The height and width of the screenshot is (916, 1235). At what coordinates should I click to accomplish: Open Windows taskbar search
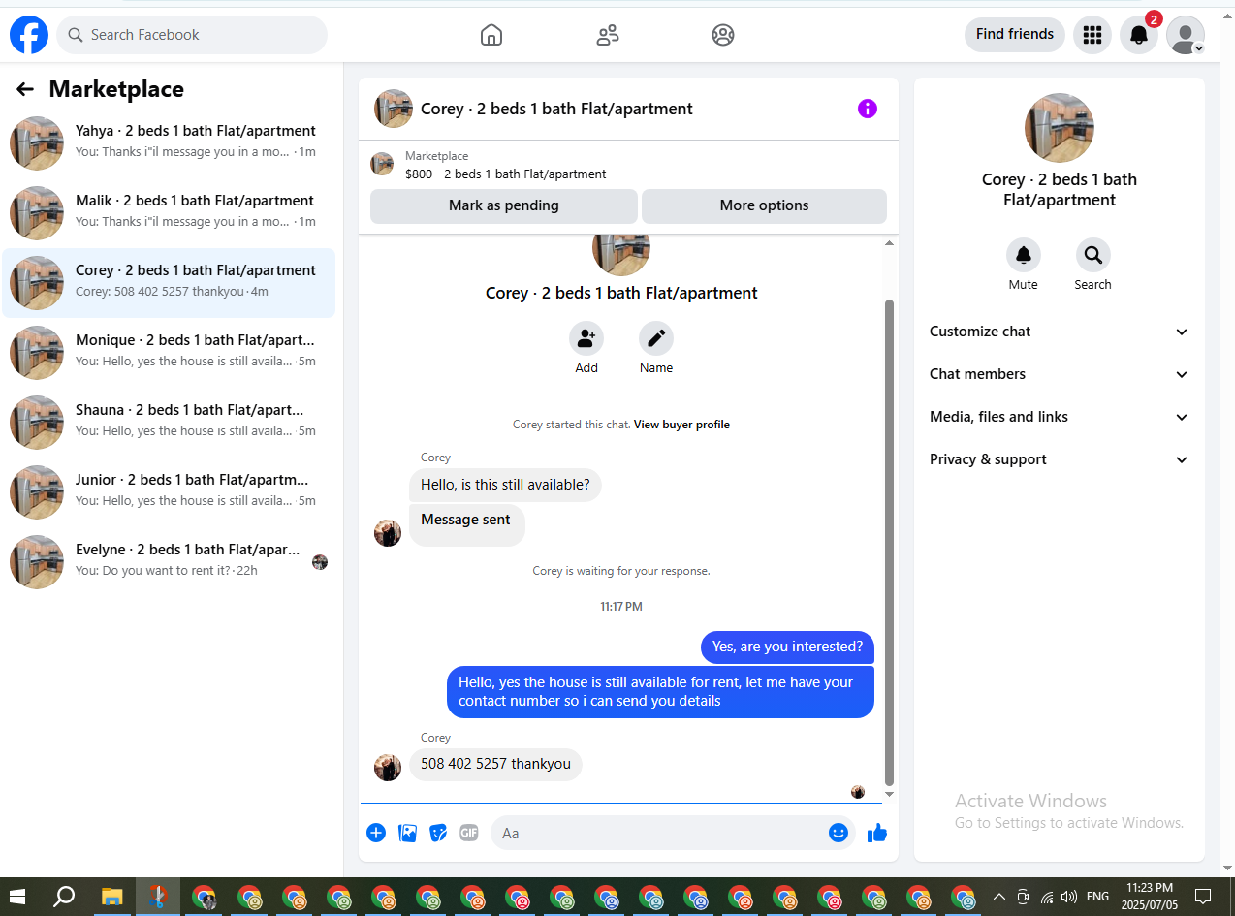click(64, 897)
